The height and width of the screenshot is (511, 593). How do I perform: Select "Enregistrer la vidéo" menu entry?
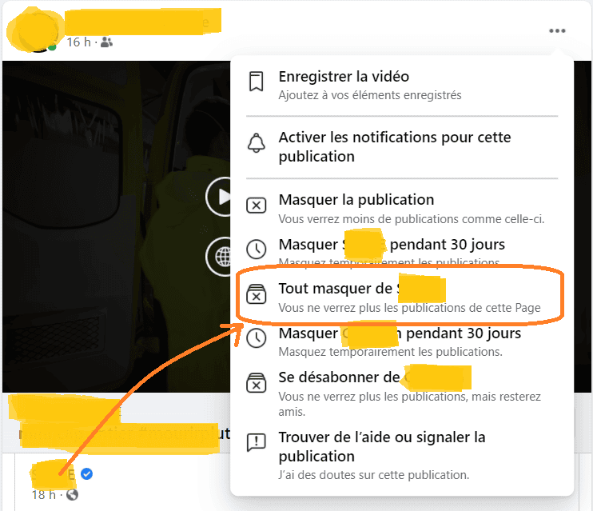point(344,77)
